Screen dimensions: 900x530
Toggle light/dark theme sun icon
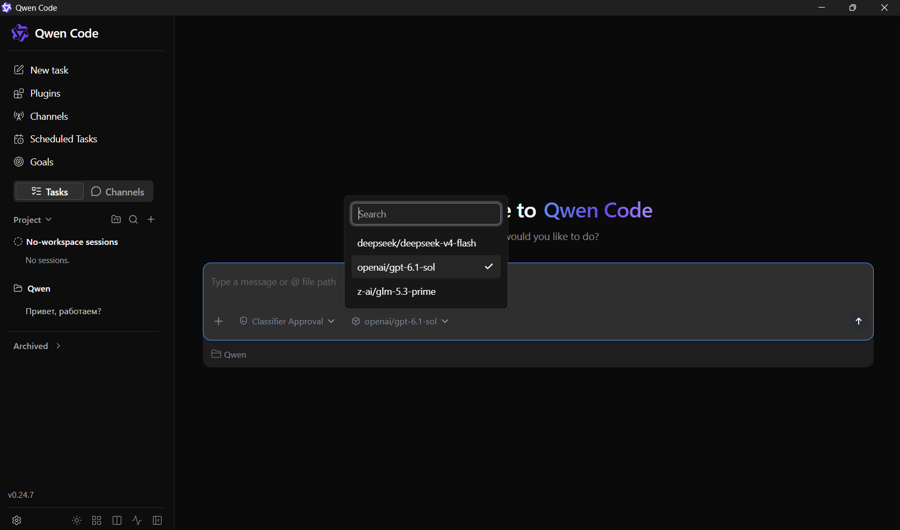(x=77, y=520)
